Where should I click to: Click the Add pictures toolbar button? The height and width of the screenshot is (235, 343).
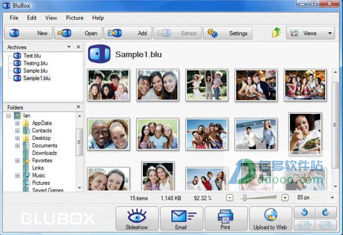(127, 33)
